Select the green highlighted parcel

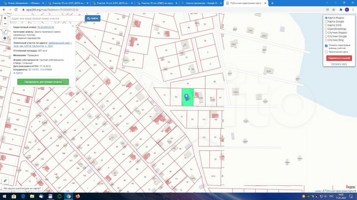click(x=187, y=97)
